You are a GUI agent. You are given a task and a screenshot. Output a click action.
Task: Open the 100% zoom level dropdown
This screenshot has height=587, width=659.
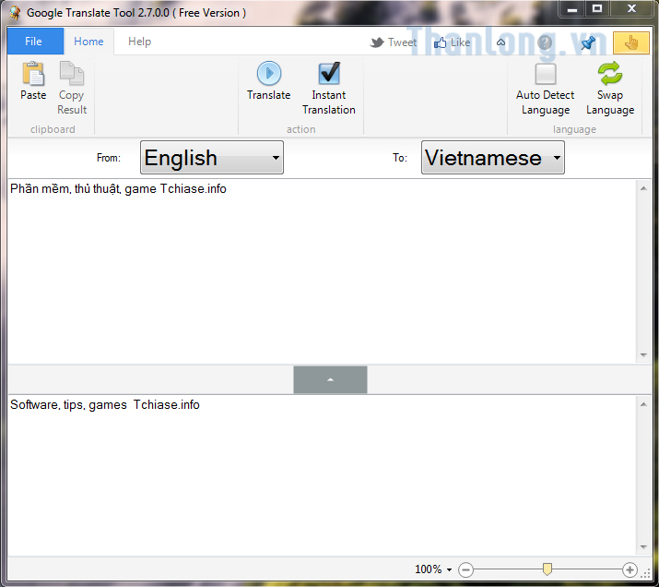point(433,569)
